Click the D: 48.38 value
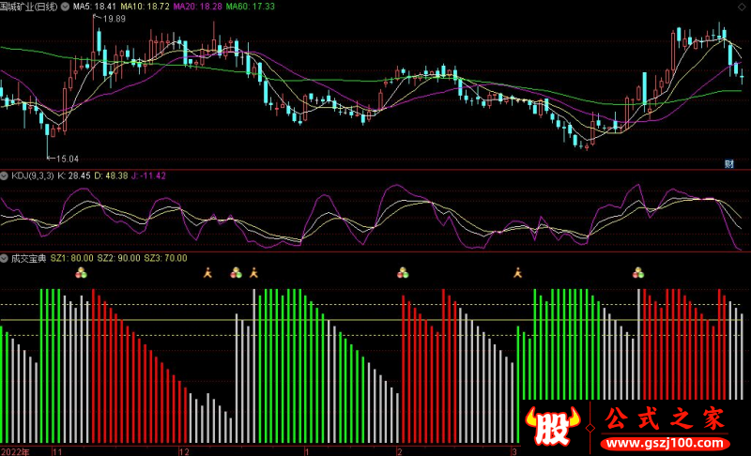Viewport: 751px width, 456px height. 111,176
